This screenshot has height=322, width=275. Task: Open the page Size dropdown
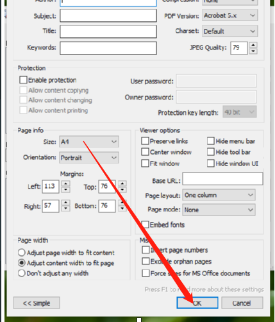point(89,142)
